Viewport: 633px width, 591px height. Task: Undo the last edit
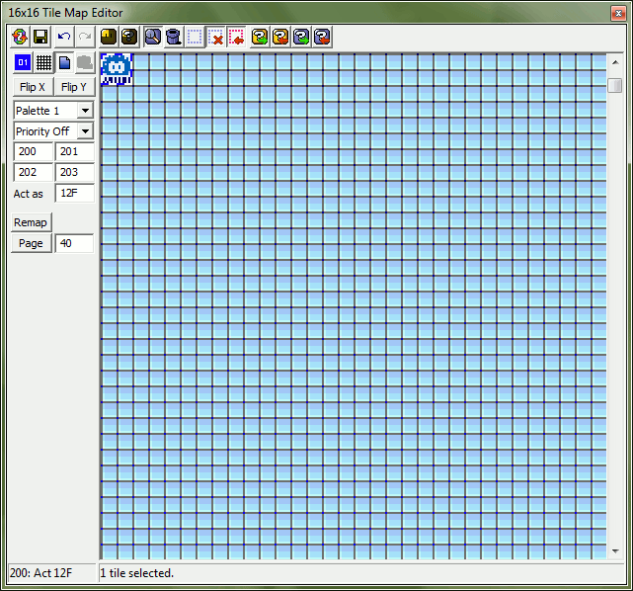(x=64, y=38)
